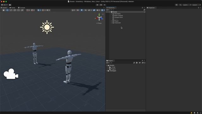The height and width of the screenshot is (114, 202).
Task: Toggle the 2D view button
Action: point(78,10)
